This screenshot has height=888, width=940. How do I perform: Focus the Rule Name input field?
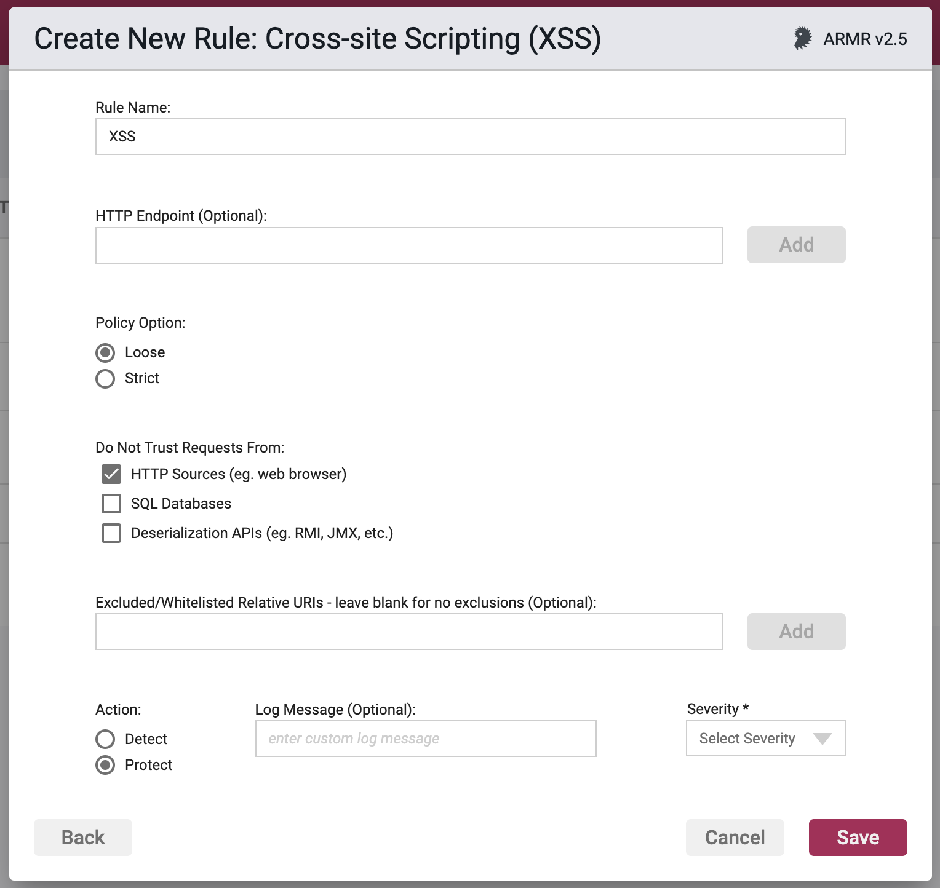point(471,137)
